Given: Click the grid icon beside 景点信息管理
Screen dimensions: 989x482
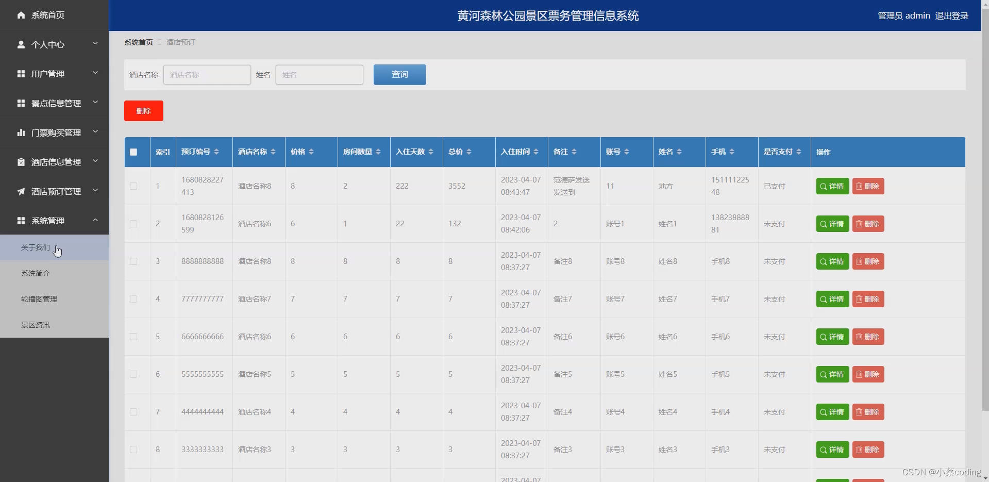Looking at the screenshot, I should click(x=21, y=103).
